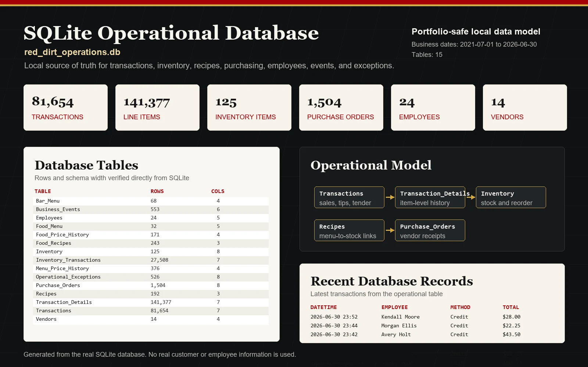Click arrow between Transactions and Transaction_Details

click(390, 197)
